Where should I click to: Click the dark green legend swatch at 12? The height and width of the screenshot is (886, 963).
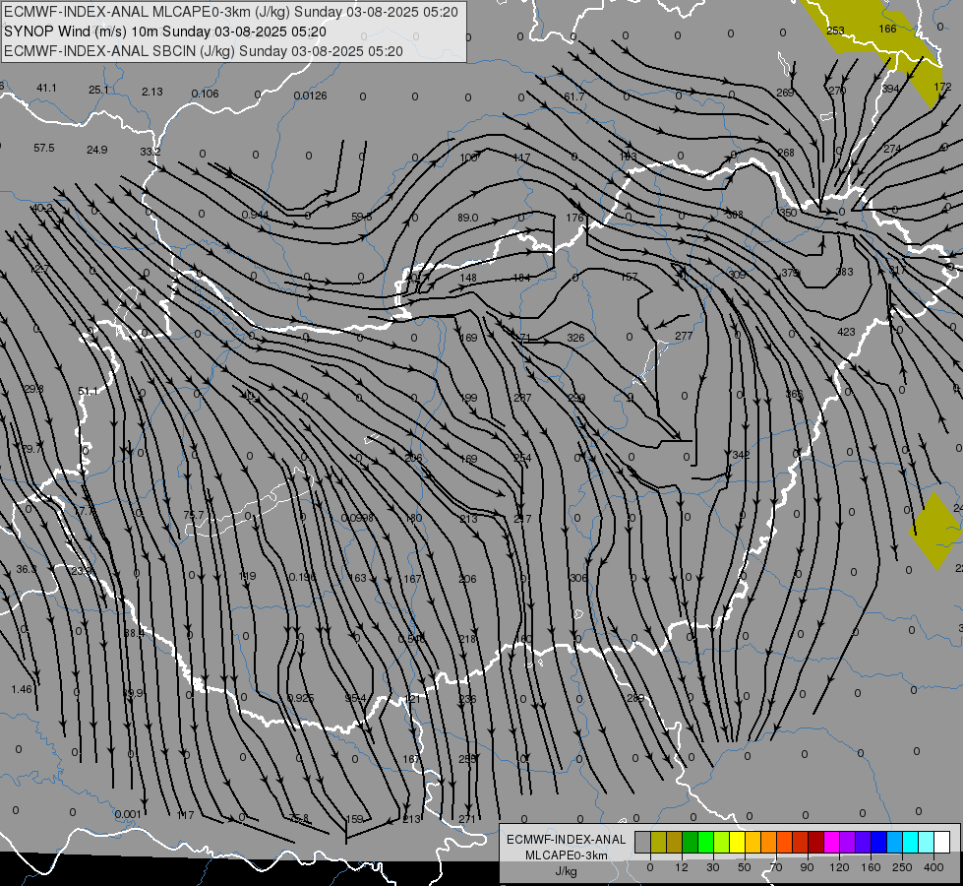[691, 842]
